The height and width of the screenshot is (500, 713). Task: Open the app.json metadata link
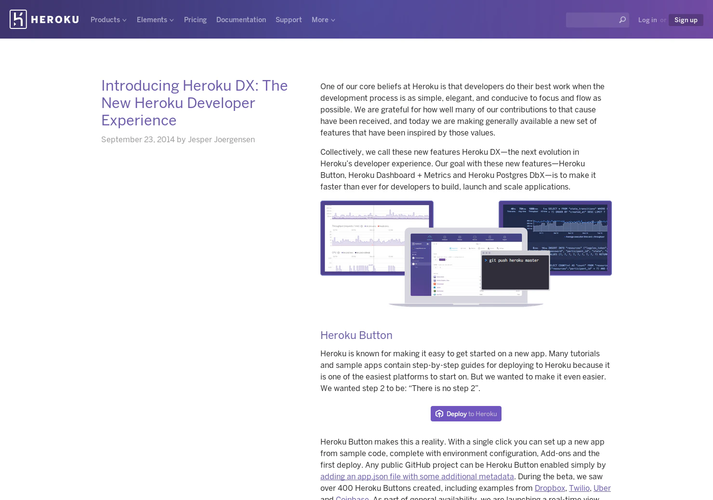coord(417,476)
